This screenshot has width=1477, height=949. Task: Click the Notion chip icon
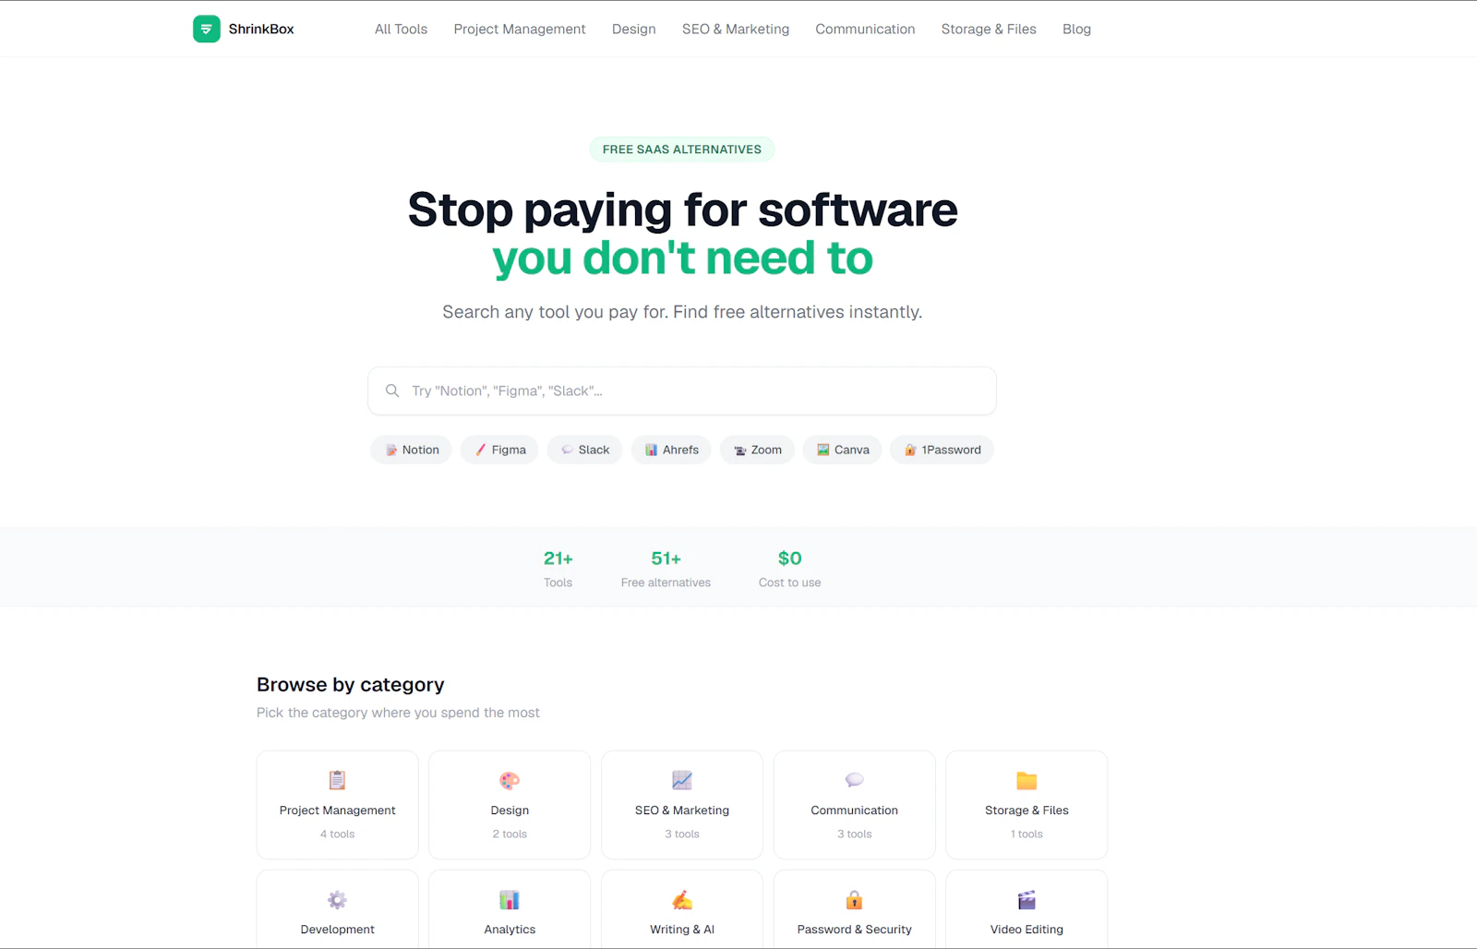coord(391,450)
